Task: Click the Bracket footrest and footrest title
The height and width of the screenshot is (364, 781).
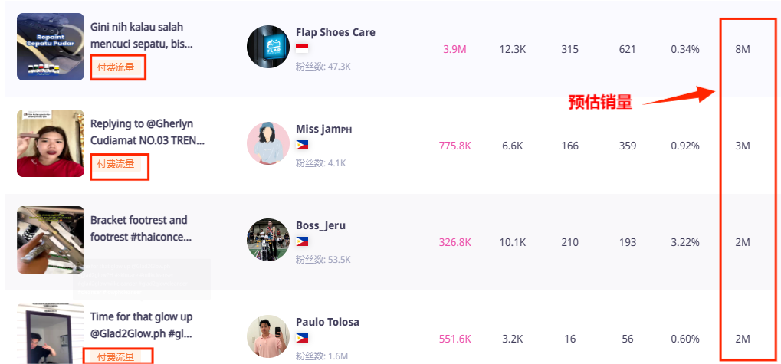Action: click(140, 228)
